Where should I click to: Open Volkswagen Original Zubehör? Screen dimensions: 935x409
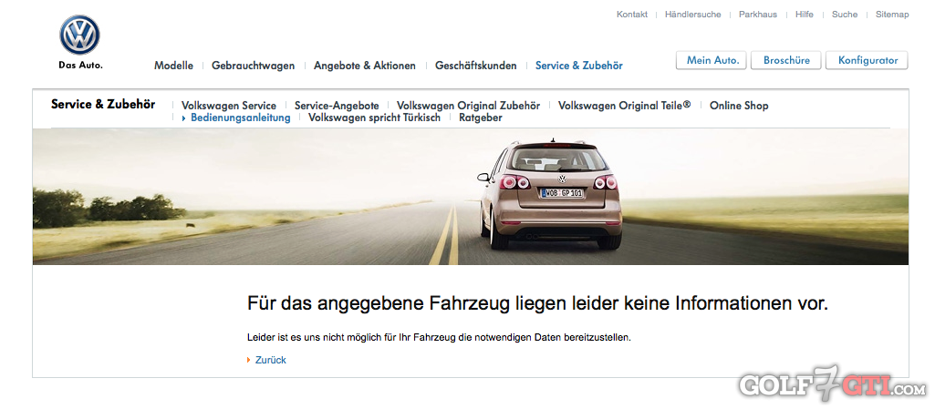coord(469,106)
